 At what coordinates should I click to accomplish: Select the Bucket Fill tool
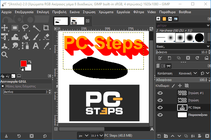(x=26, y=37)
